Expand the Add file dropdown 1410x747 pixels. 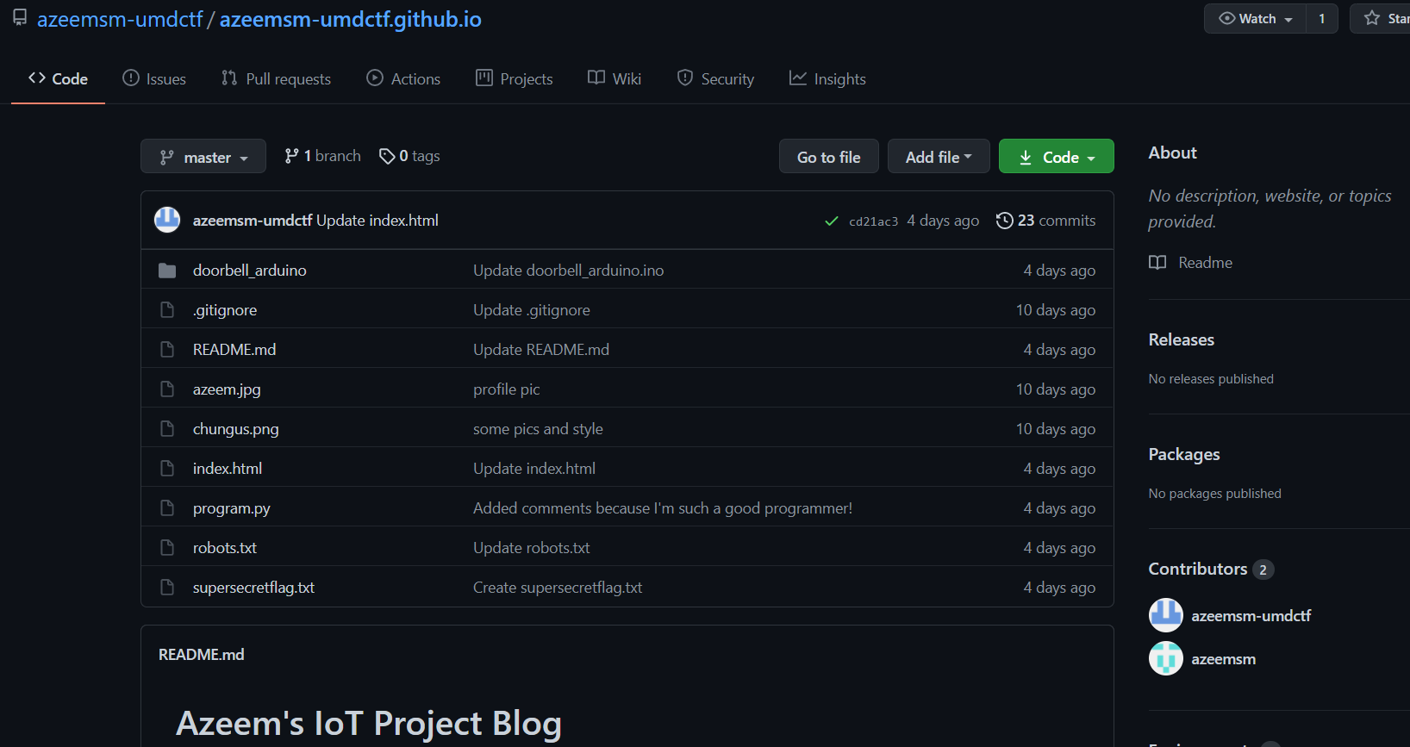tap(939, 157)
